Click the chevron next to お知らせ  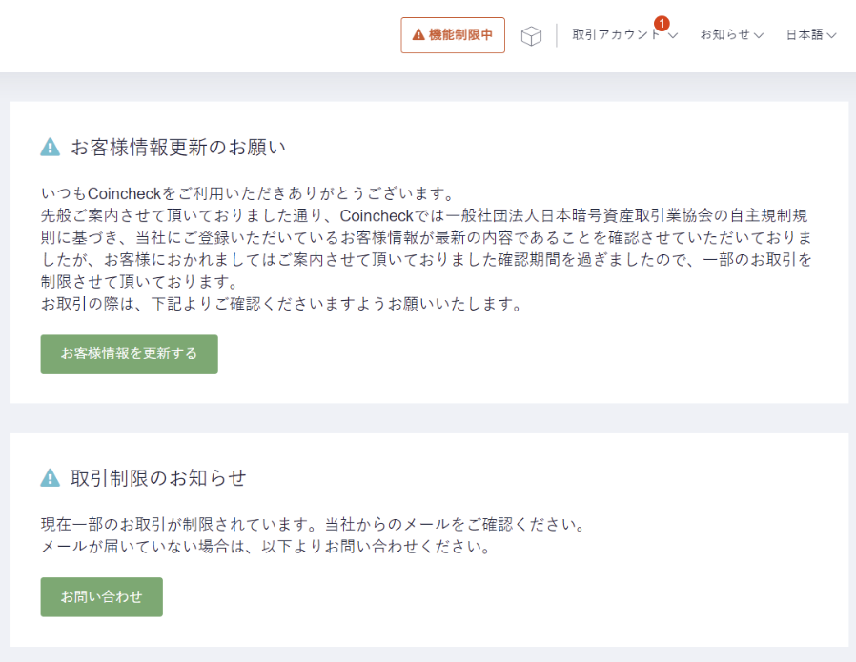tap(759, 35)
